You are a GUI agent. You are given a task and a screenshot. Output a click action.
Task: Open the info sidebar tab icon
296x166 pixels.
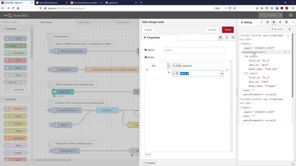click(x=261, y=22)
